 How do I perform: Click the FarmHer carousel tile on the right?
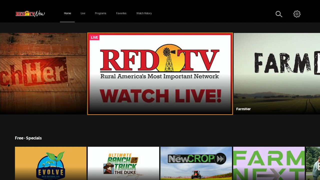[276, 73]
